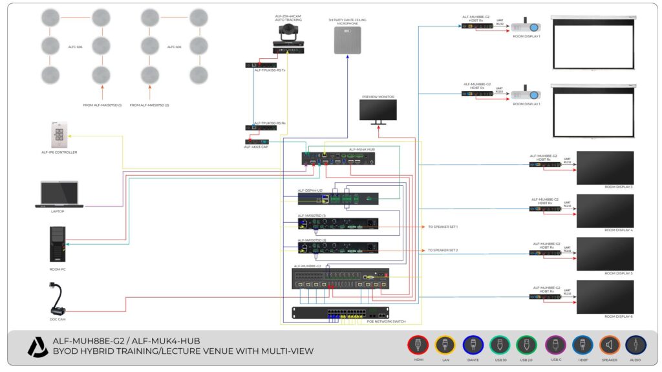Screen dimensions: 662x372
Task: Click the Dante ceiling microphone device
Action: [x=347, y=40]
